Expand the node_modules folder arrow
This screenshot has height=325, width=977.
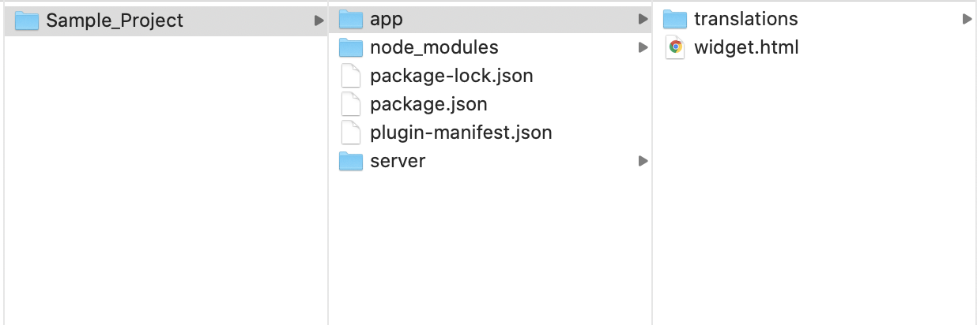click(x=643, y=47)
